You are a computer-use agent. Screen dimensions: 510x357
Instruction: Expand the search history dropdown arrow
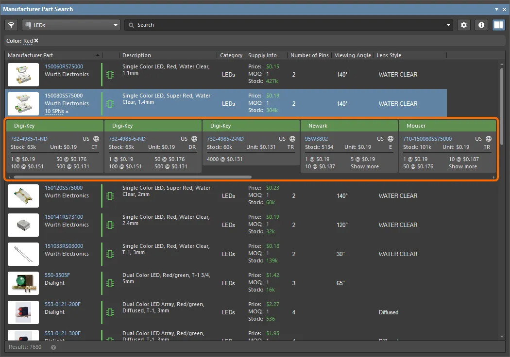[448, 25]
